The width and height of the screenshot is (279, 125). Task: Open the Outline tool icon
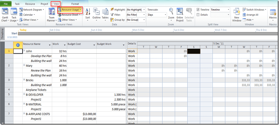click(x=97, y=12)
